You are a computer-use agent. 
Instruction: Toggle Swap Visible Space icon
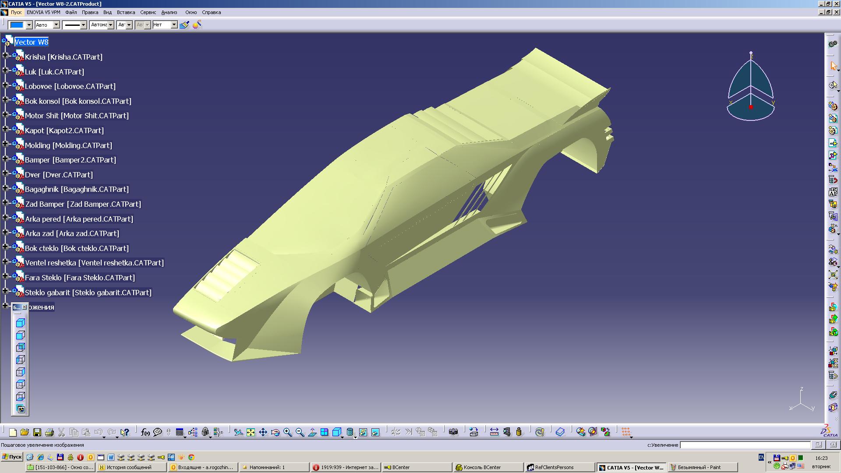pos(375,432)
